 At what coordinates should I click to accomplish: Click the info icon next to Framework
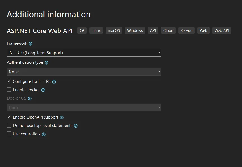[30, 43]
